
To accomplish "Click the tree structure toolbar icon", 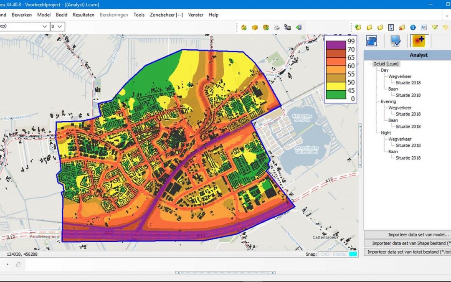I will tap(424, 27).
